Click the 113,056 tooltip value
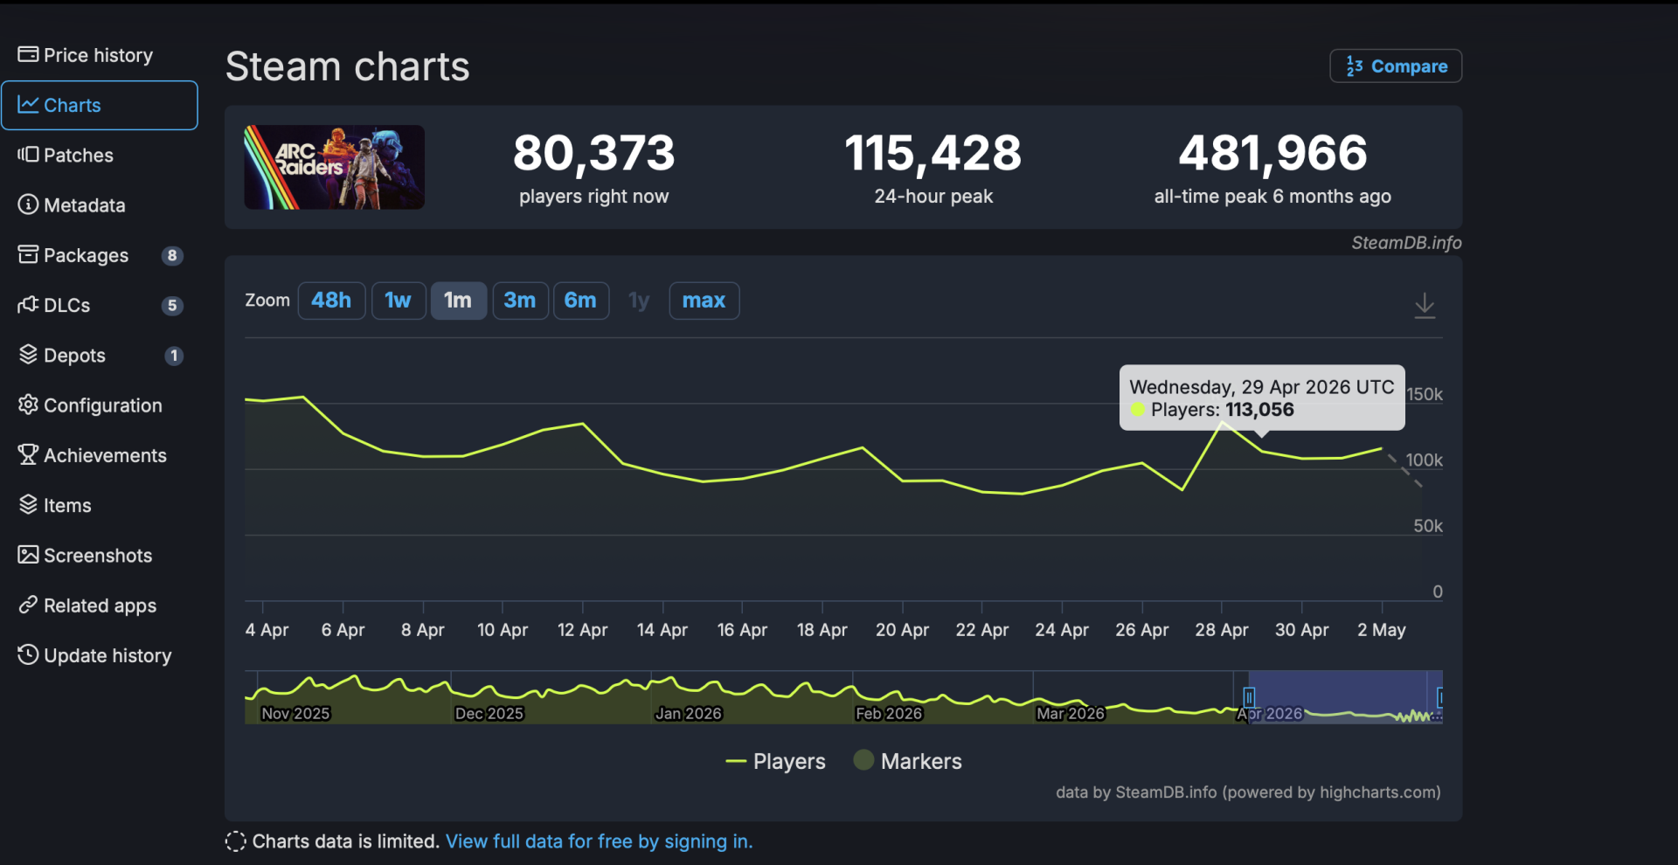The height and width of the screenshot is (865, 1678). (x=1259, y=410)
